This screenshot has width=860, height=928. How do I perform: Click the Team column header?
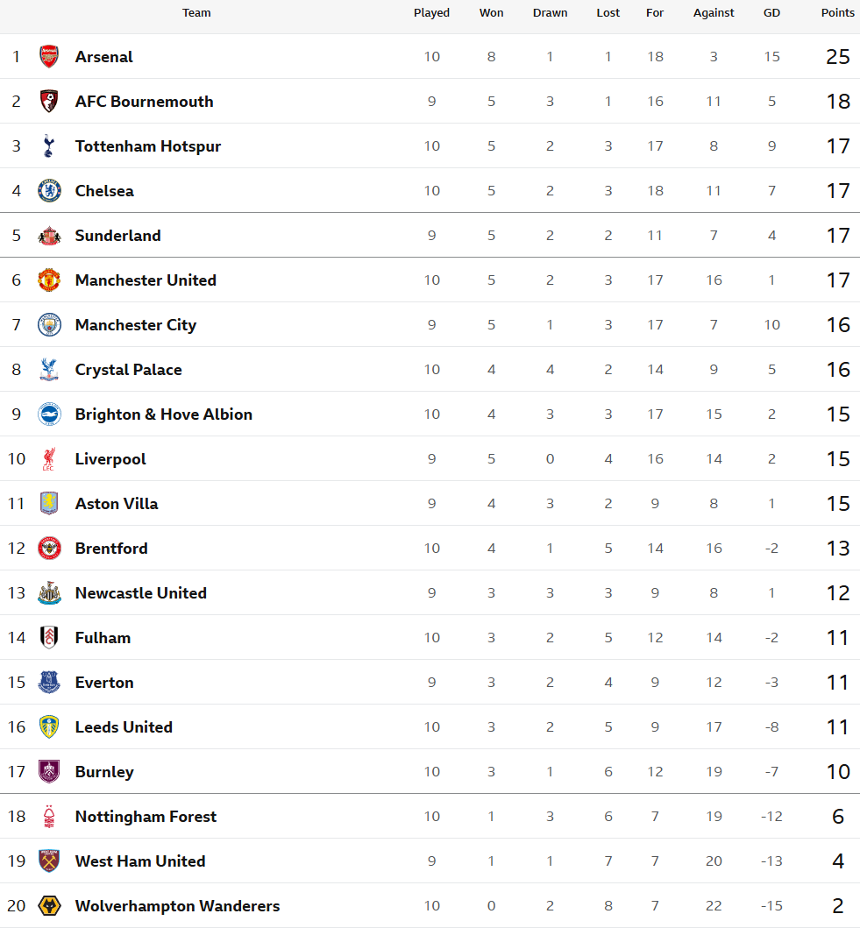pyautogui.click(x=196, y=13)
